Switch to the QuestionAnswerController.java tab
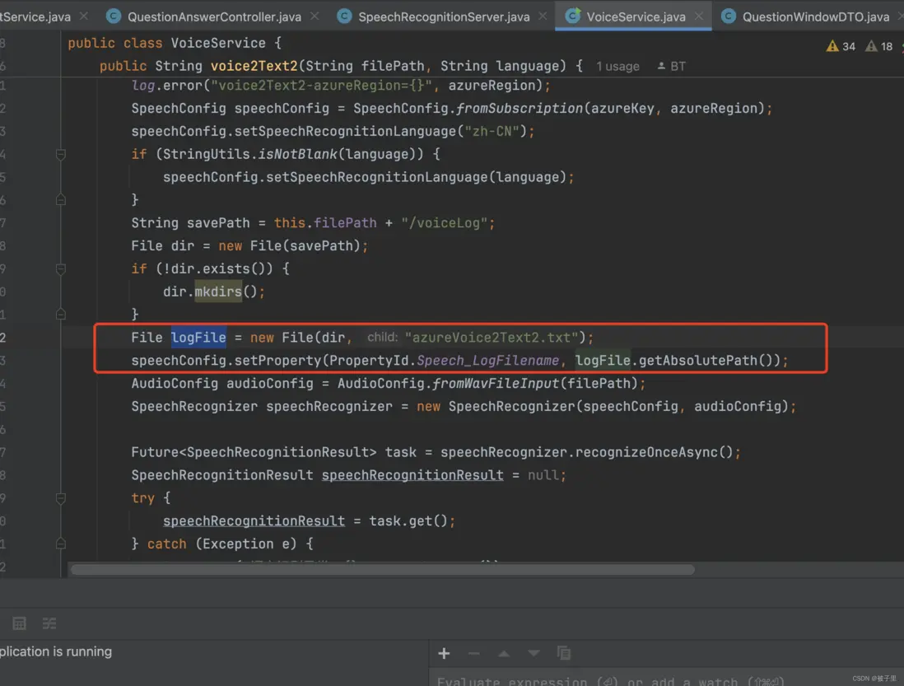904x686 pixels. 214,16
